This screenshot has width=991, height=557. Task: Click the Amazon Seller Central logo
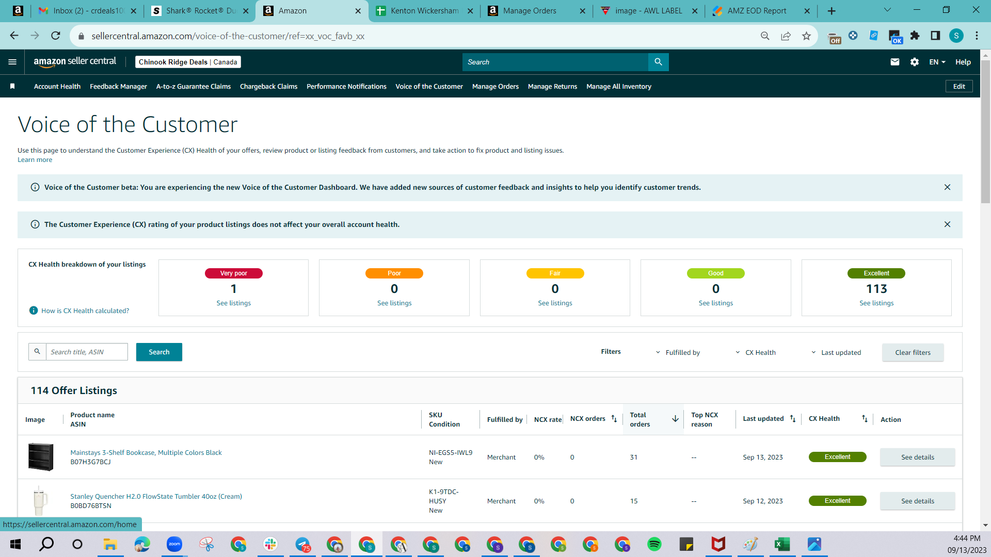[x=75, y=62]
